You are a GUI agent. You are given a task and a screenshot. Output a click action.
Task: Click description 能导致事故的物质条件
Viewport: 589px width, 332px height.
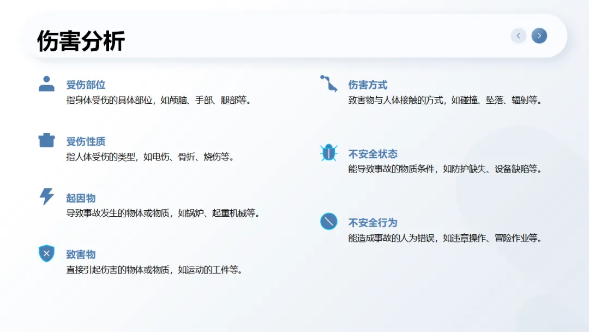coord(445,169)
